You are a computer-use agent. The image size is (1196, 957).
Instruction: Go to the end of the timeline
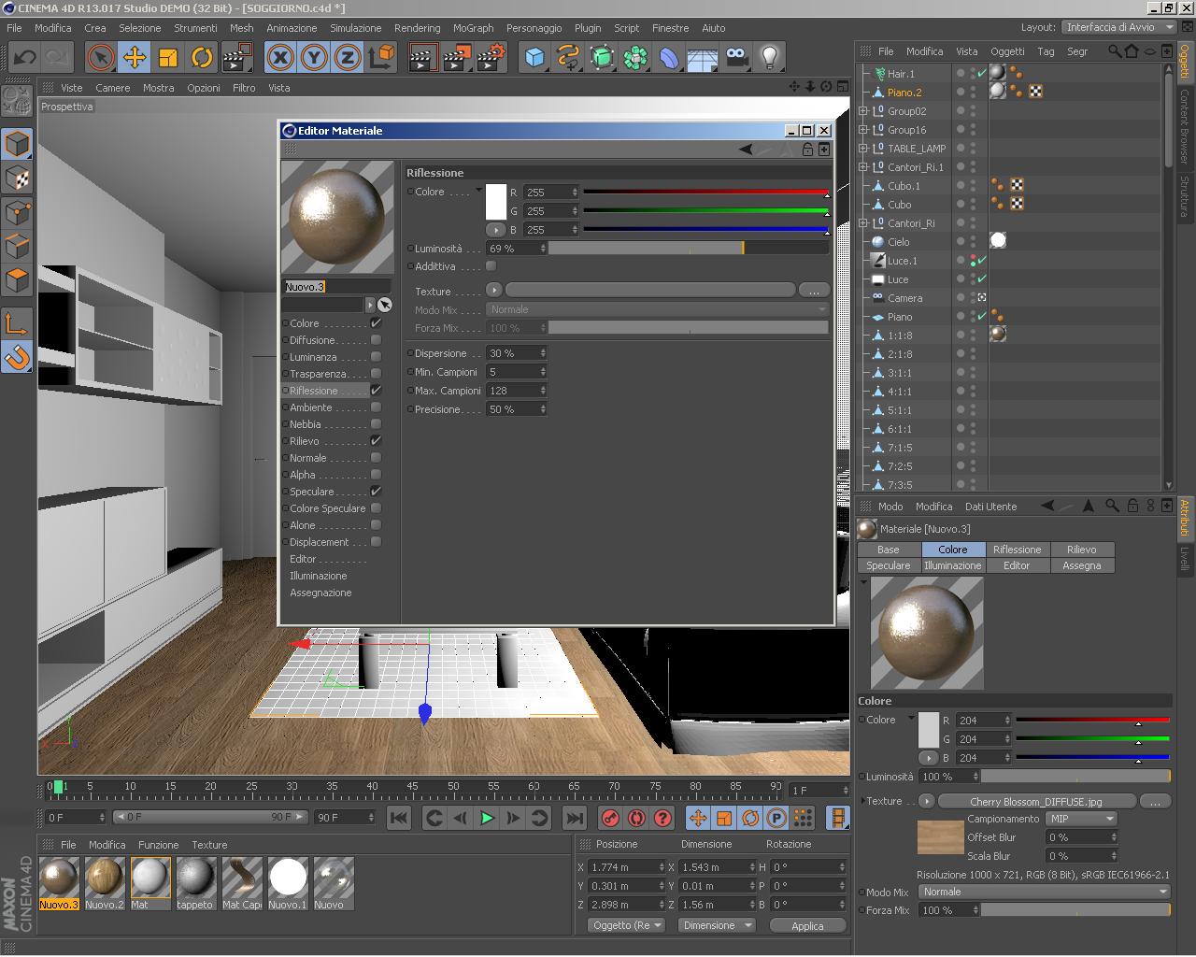coord(575,819)
